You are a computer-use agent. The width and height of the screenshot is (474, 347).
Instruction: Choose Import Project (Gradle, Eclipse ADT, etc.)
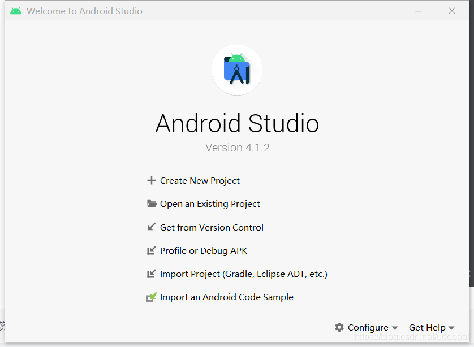[244, 274]
